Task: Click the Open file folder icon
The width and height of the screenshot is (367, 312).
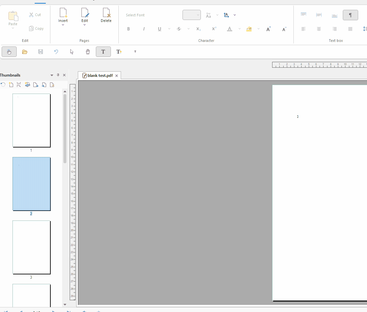Action: pyautogui.click(x=25, y=52)
